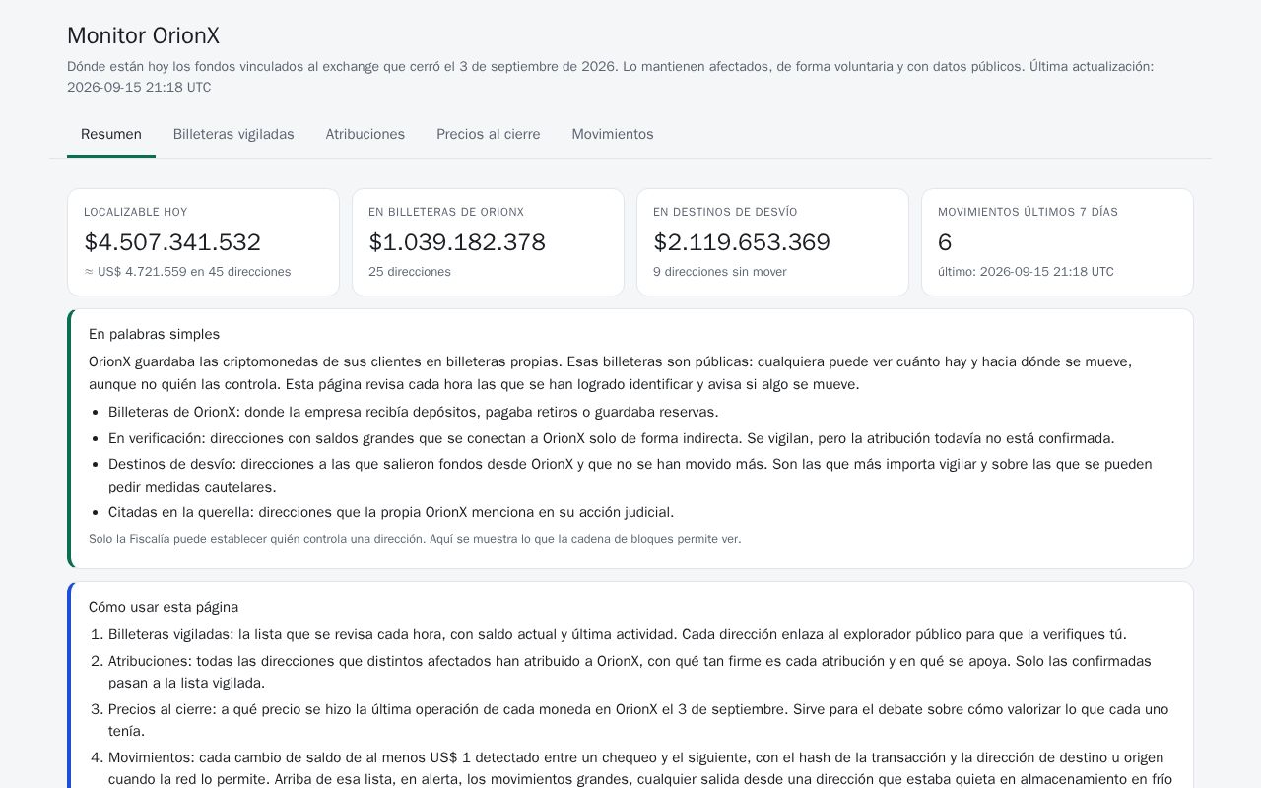Switch to the Billeteras vigiladas tab
This screenshot has width=1261, height=788.
tap(233, 135)
